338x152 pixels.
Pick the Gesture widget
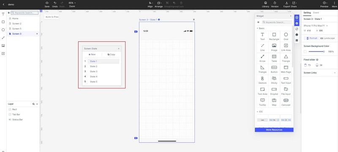pyautogui.click(x=262, y=80)
